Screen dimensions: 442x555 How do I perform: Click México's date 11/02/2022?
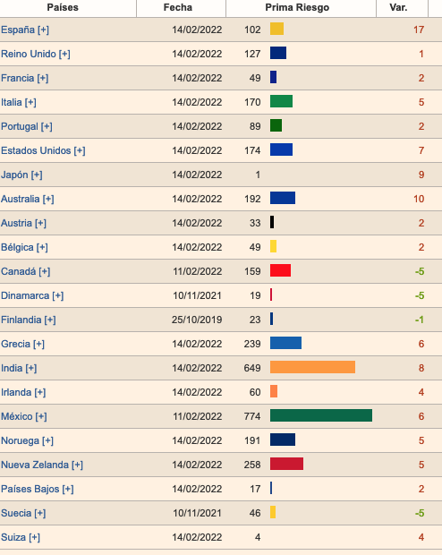click(x=197, y=416)
